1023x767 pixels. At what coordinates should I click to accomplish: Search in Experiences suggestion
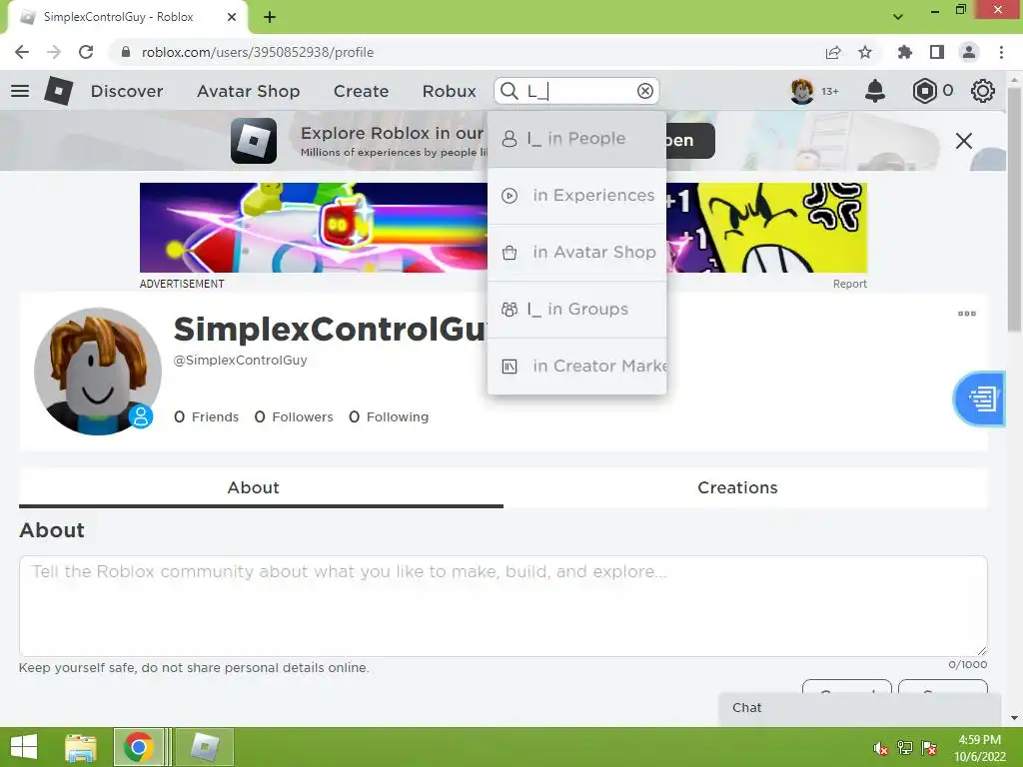tap(576, 195)
